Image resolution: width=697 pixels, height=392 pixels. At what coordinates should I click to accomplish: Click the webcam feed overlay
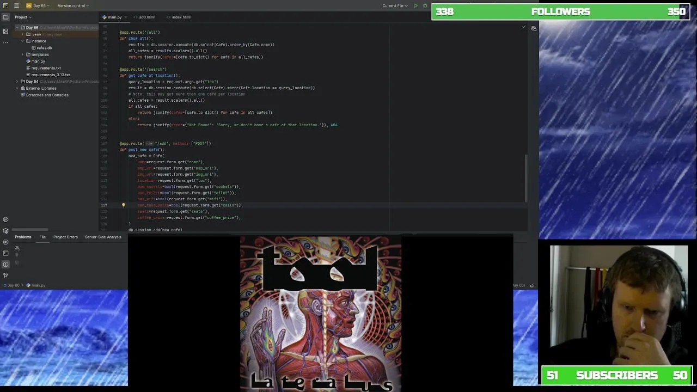[x=619, y=305]
